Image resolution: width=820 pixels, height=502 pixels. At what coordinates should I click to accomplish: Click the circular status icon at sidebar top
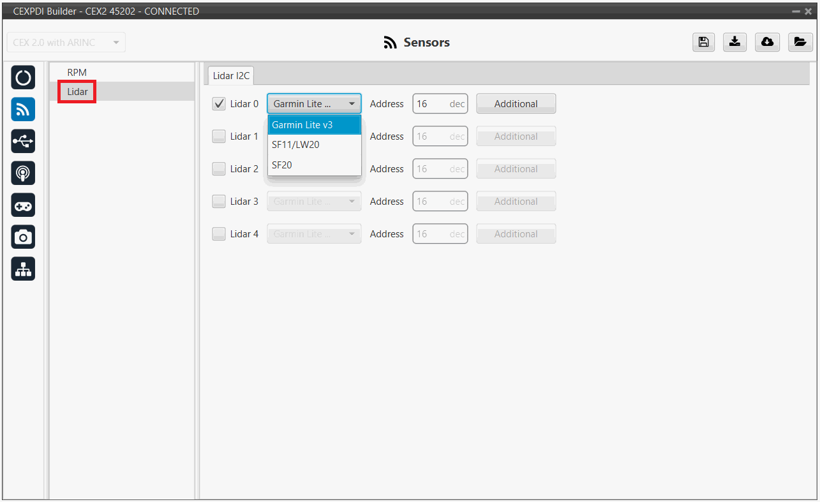[x=23, y=78]
